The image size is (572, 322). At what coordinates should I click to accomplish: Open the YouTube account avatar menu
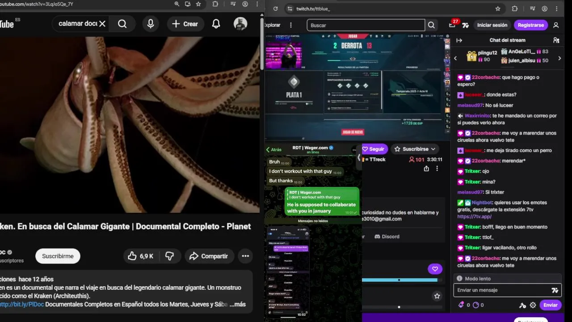240,24
